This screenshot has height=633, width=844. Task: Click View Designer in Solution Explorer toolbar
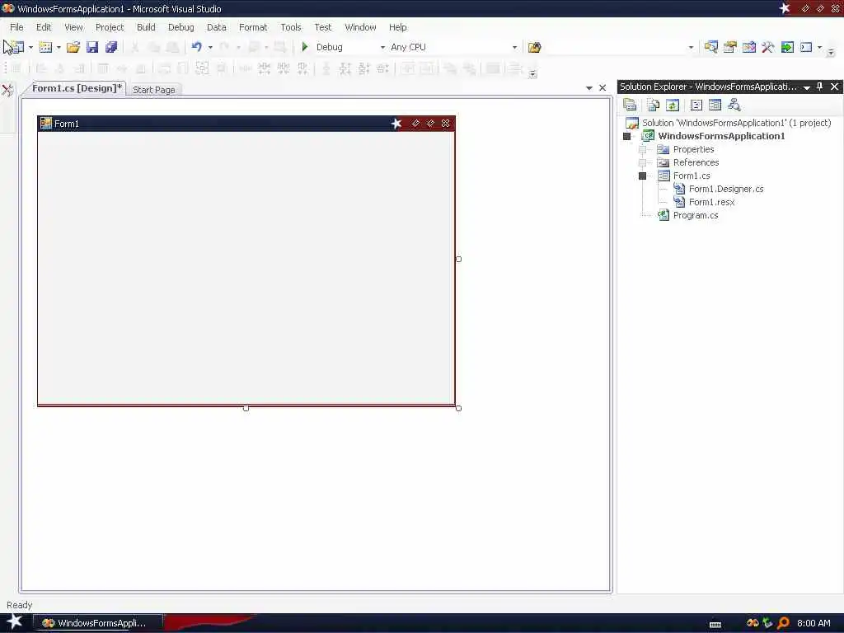coord(715,105)
